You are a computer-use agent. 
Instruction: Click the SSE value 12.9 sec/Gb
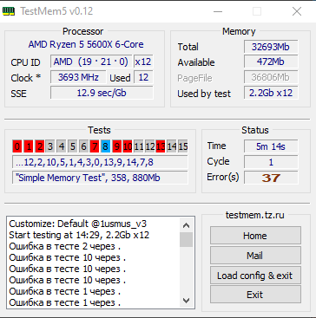tap(102, 93)
